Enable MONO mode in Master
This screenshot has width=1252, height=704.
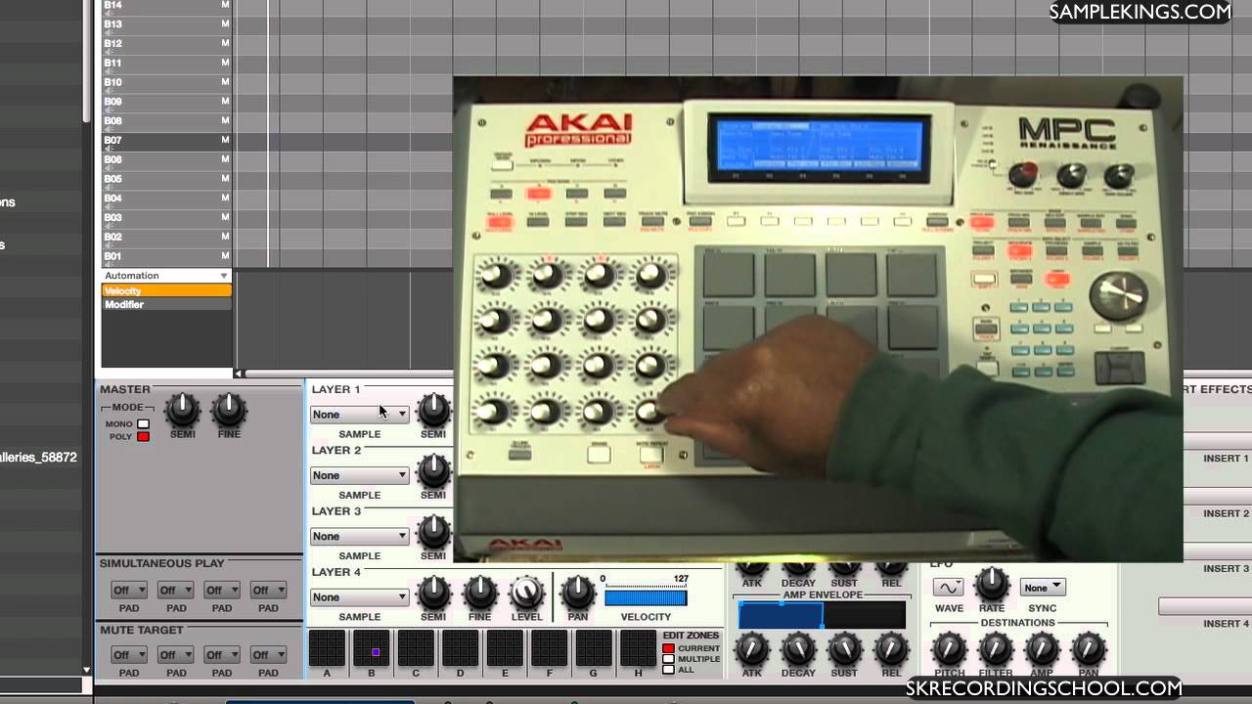(143, 424)
